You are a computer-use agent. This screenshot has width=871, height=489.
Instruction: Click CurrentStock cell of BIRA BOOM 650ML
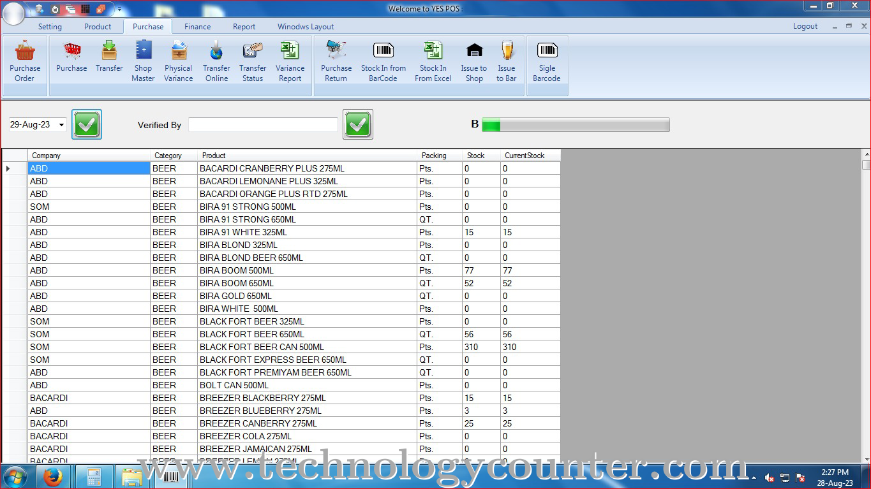point(530,283)
